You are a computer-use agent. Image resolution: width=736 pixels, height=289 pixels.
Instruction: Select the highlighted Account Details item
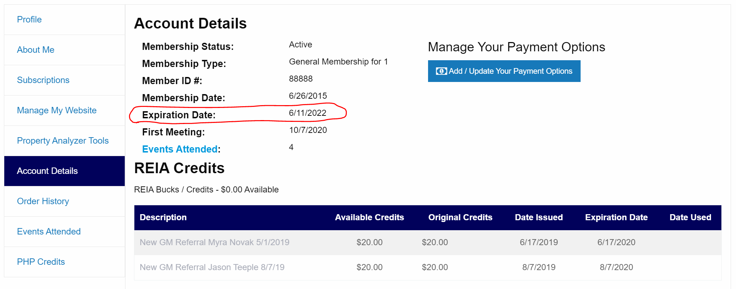(x=47, y=171)
